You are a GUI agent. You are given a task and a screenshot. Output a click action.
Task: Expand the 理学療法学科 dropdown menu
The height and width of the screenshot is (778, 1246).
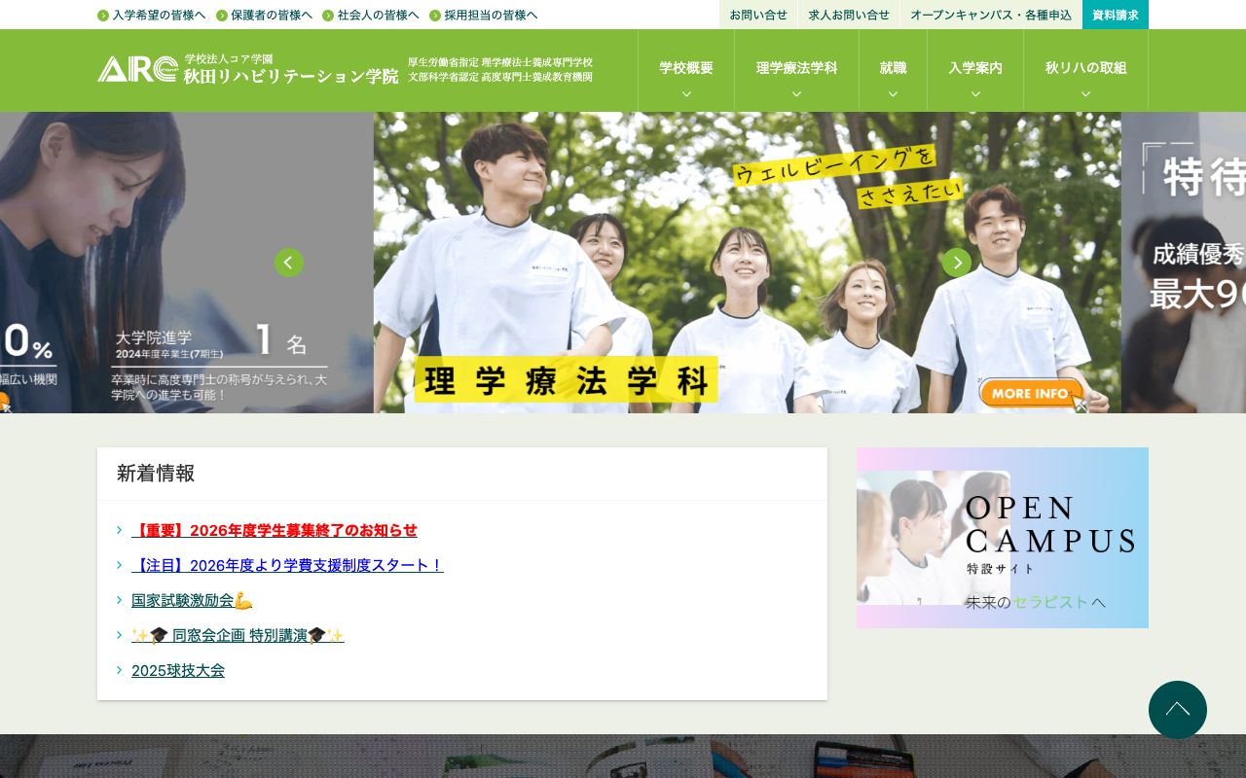pos(796,70)
